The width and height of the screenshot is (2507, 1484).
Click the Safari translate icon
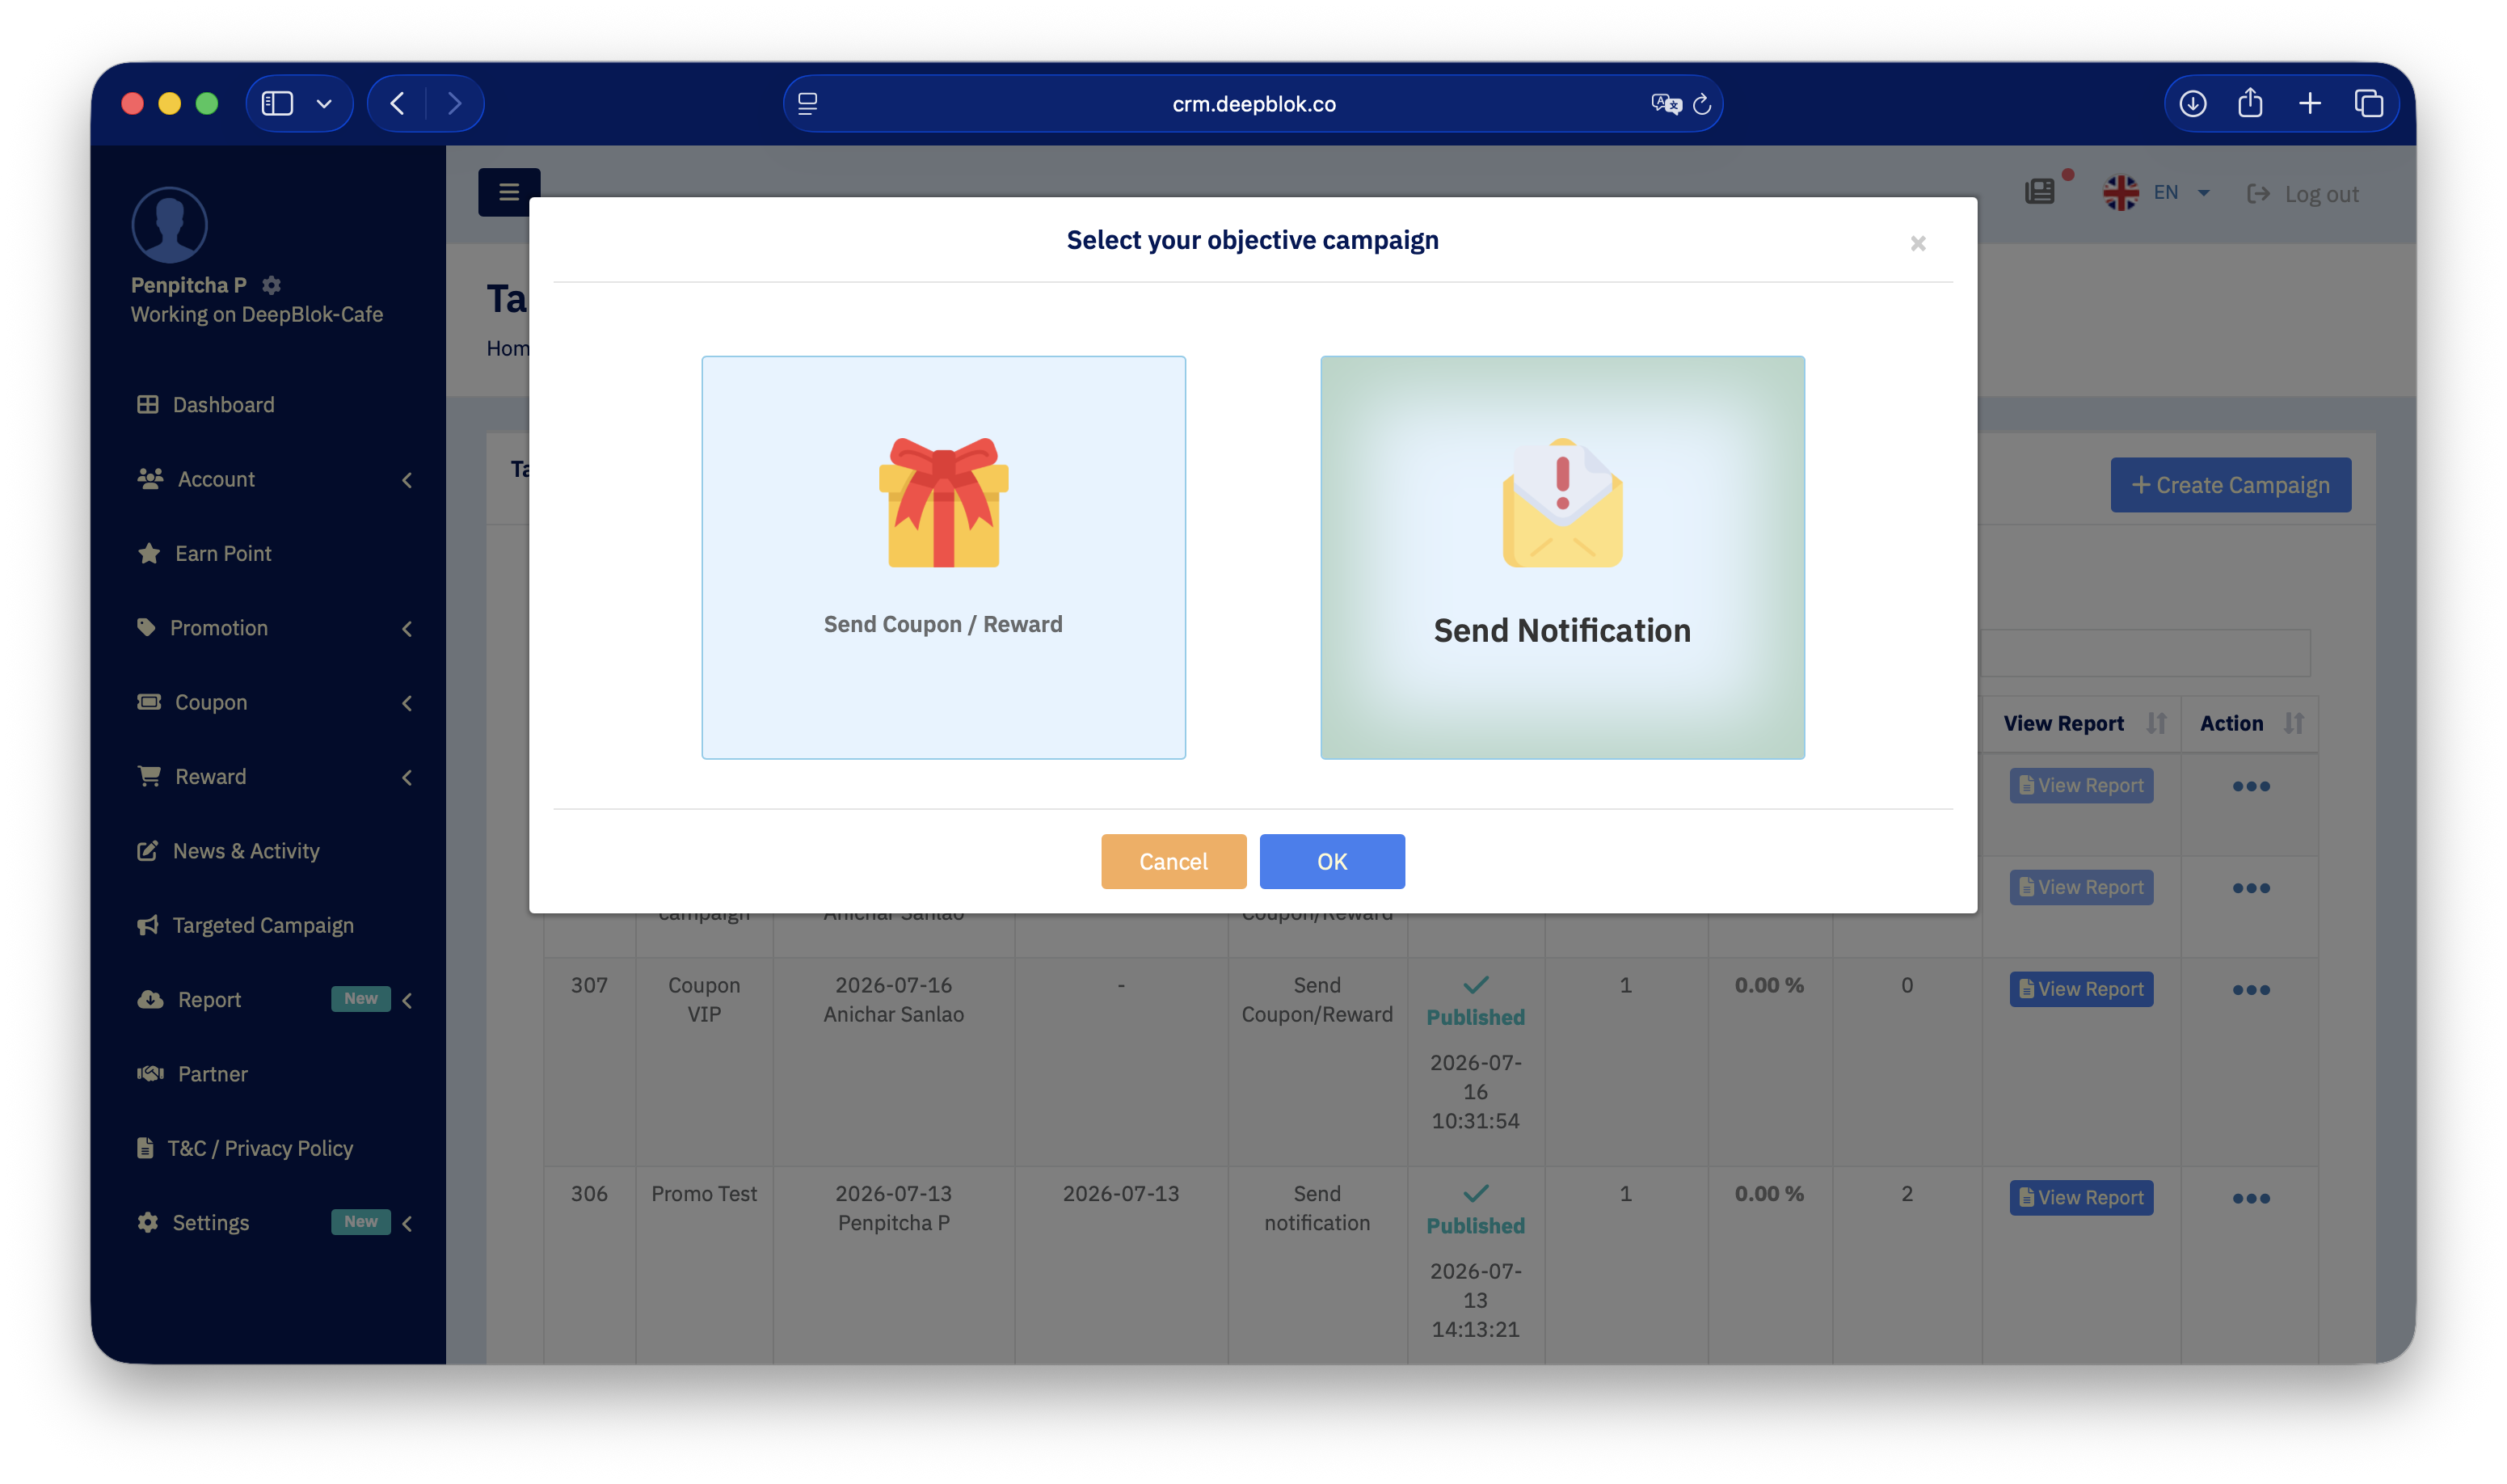coord(1666,104)
